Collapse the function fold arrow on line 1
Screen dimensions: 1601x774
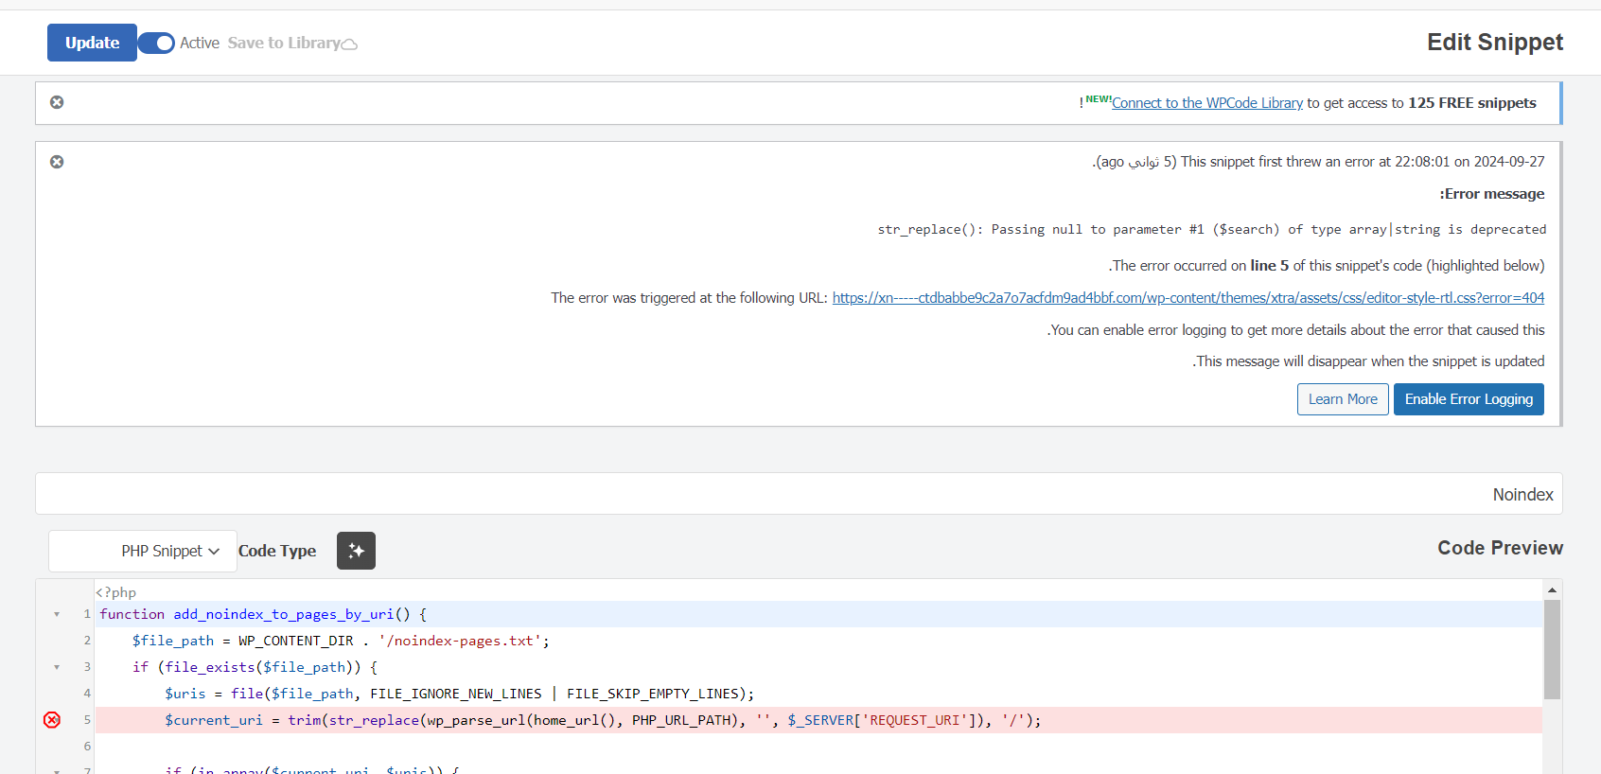tap(57, 614)
